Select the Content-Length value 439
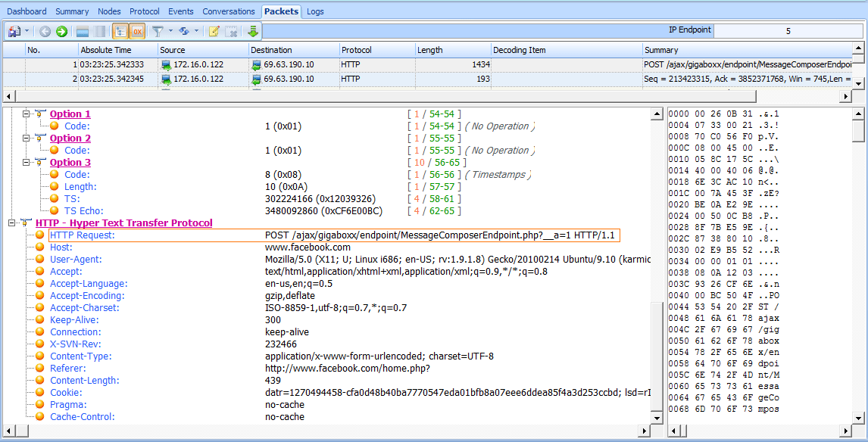The image size is (868, 442). click(273, 381)
